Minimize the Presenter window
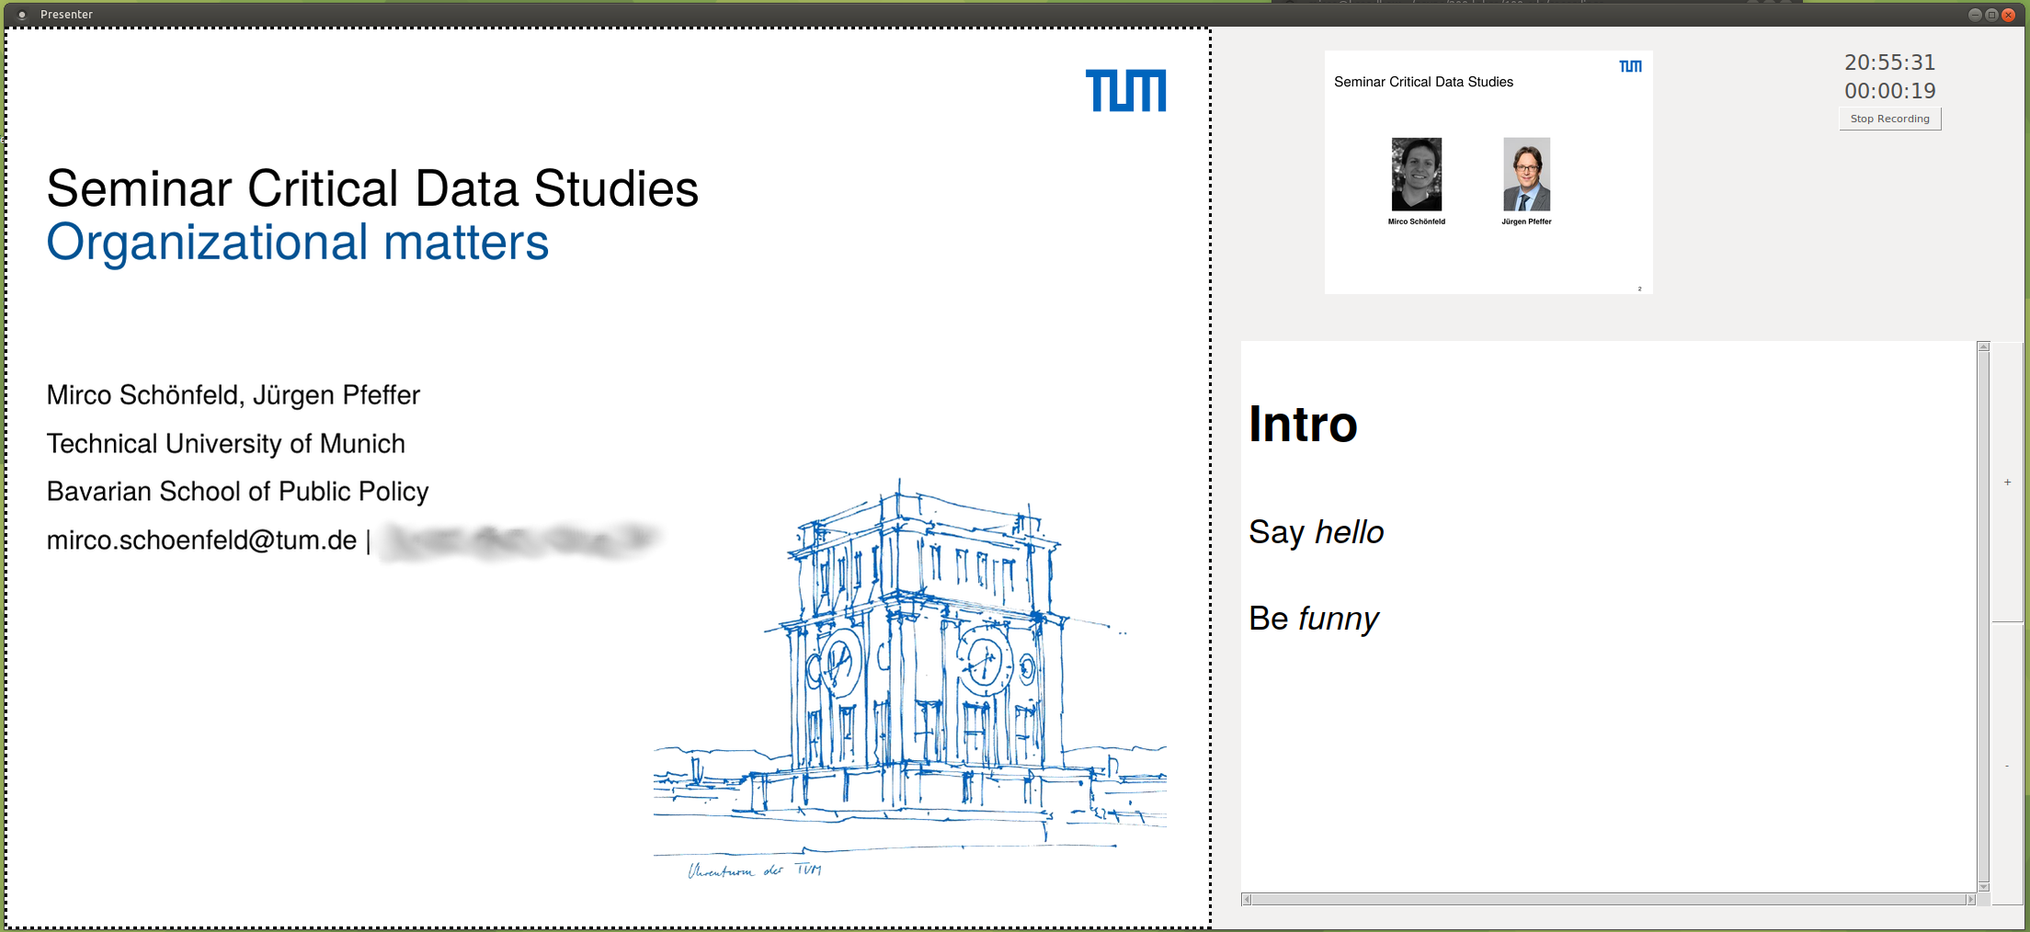Screen dimensions: 2030x932 1974,15
